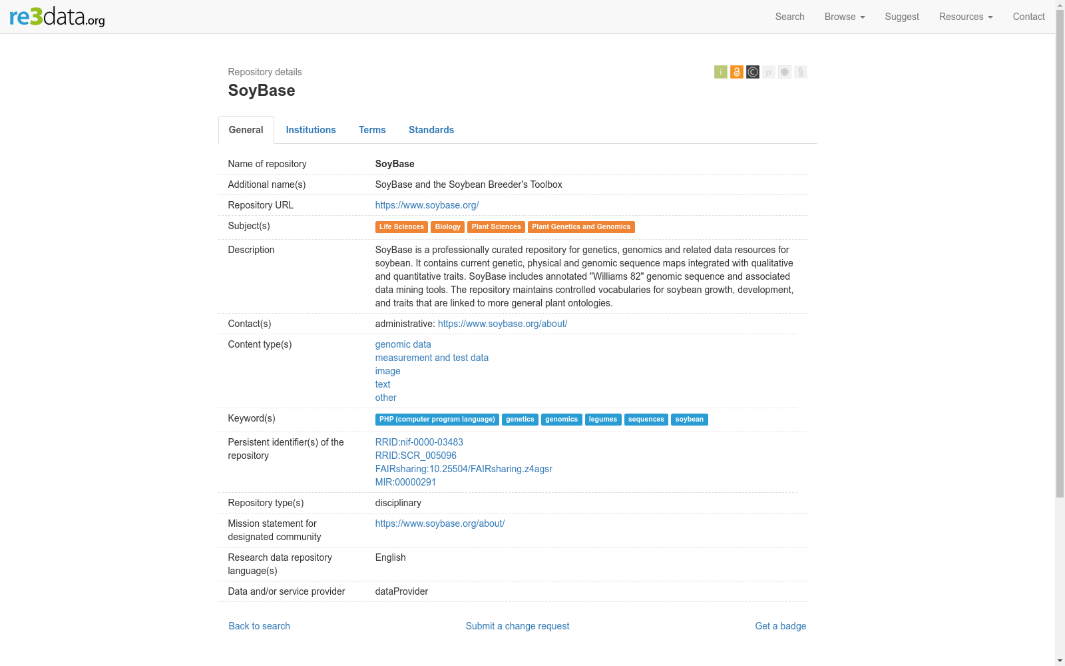
Task: Click the 'Back to search' link
Action: (259, 626)
